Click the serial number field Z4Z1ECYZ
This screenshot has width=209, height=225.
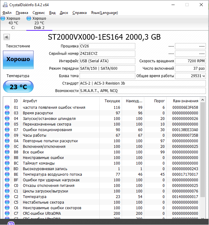[x=107, y=54]
